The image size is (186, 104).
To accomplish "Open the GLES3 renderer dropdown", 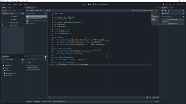I will point(182,4).
